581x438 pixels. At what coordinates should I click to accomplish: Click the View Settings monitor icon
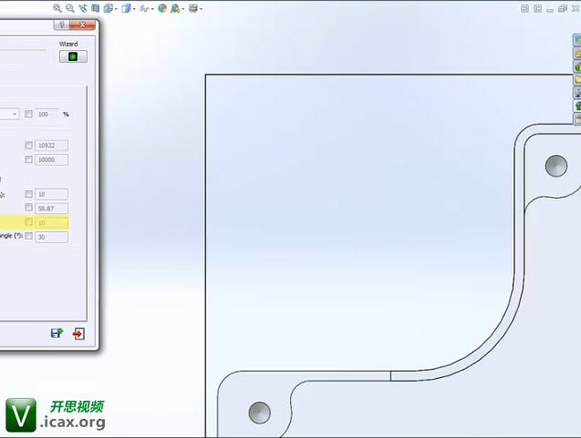[x=193, y=8]
